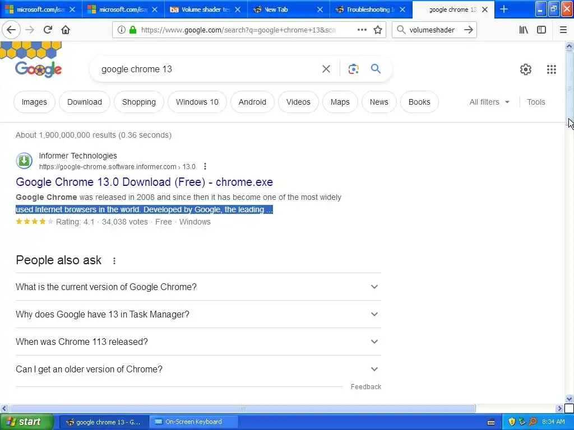Click the Feedback link
574x430 pixels.
coord(365,386)
